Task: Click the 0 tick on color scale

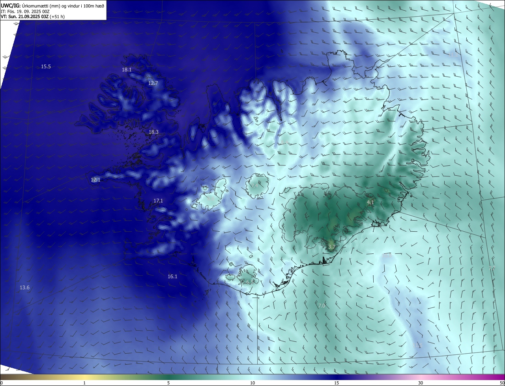Action: point(1,383)
